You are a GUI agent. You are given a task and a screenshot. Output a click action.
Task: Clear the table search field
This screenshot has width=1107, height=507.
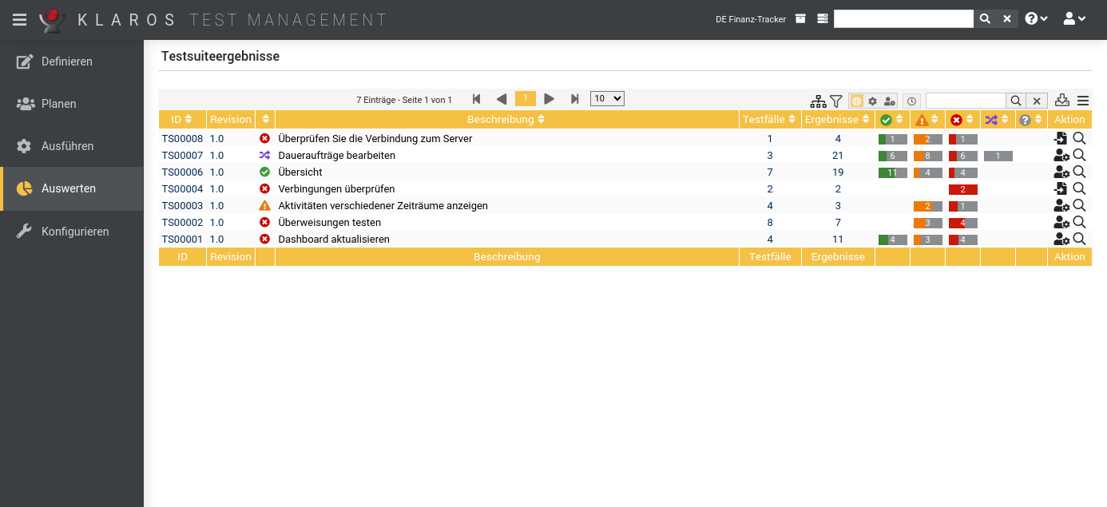[1036, 101]
